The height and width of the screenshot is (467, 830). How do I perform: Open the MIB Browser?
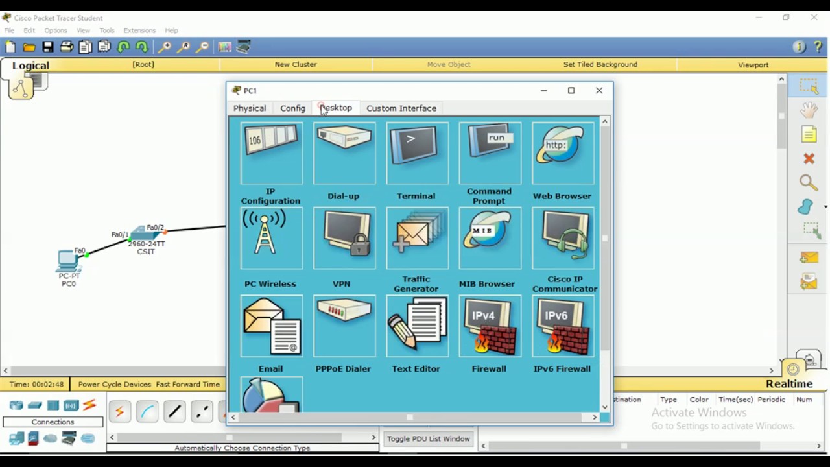click(490, 238)
